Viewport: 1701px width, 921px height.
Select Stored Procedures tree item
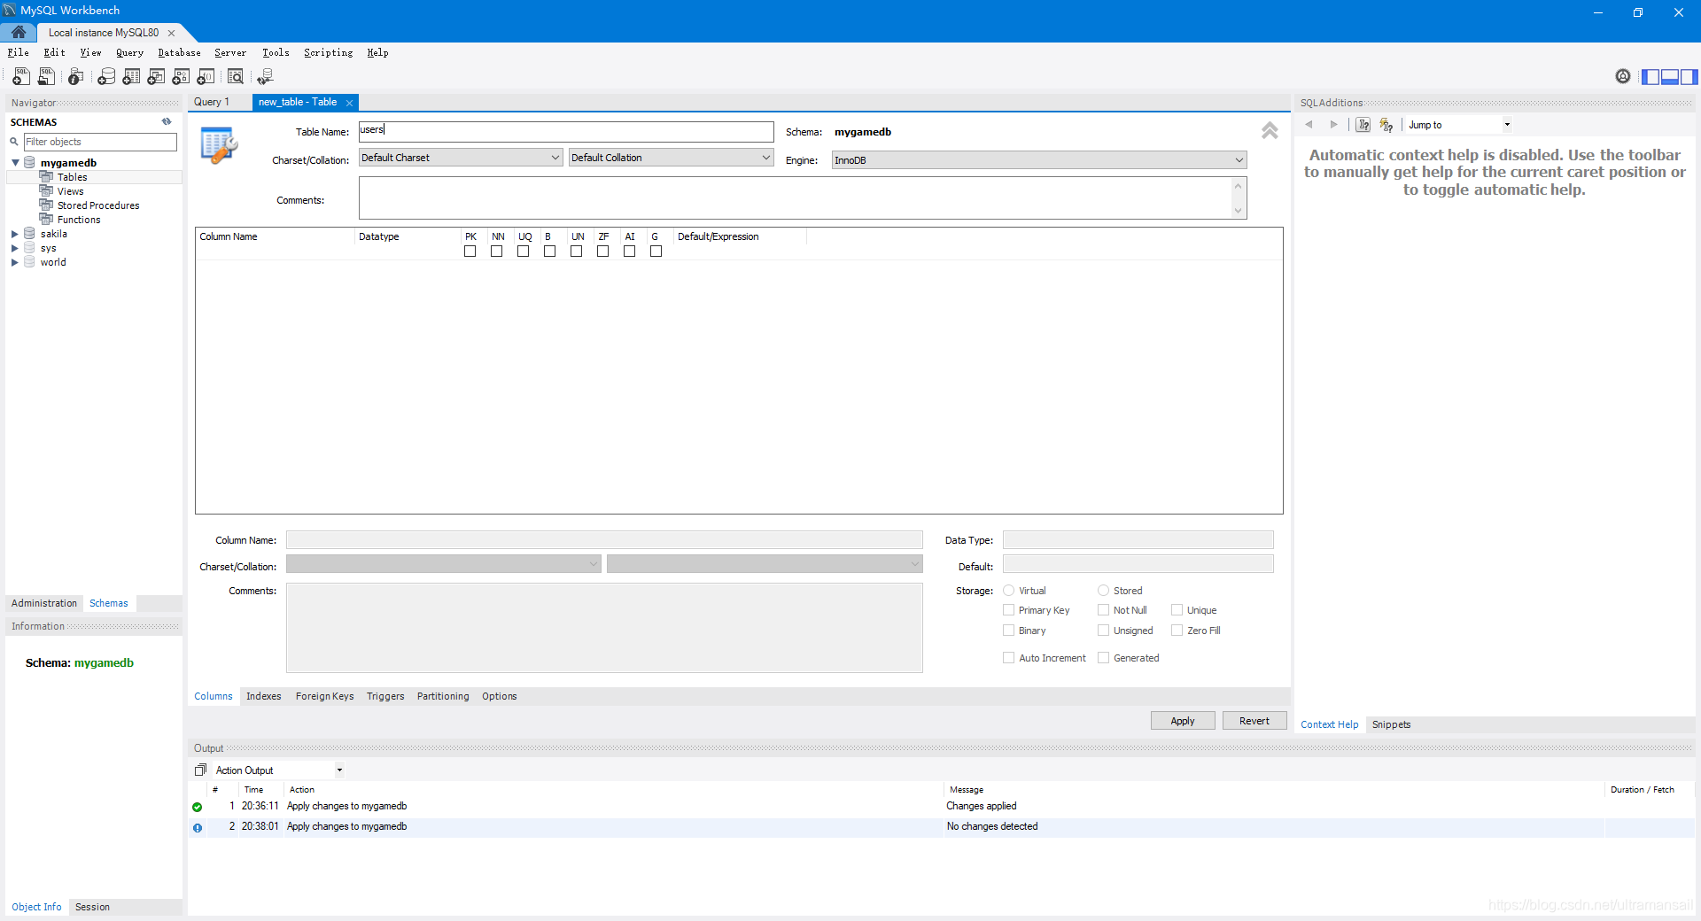97,205
